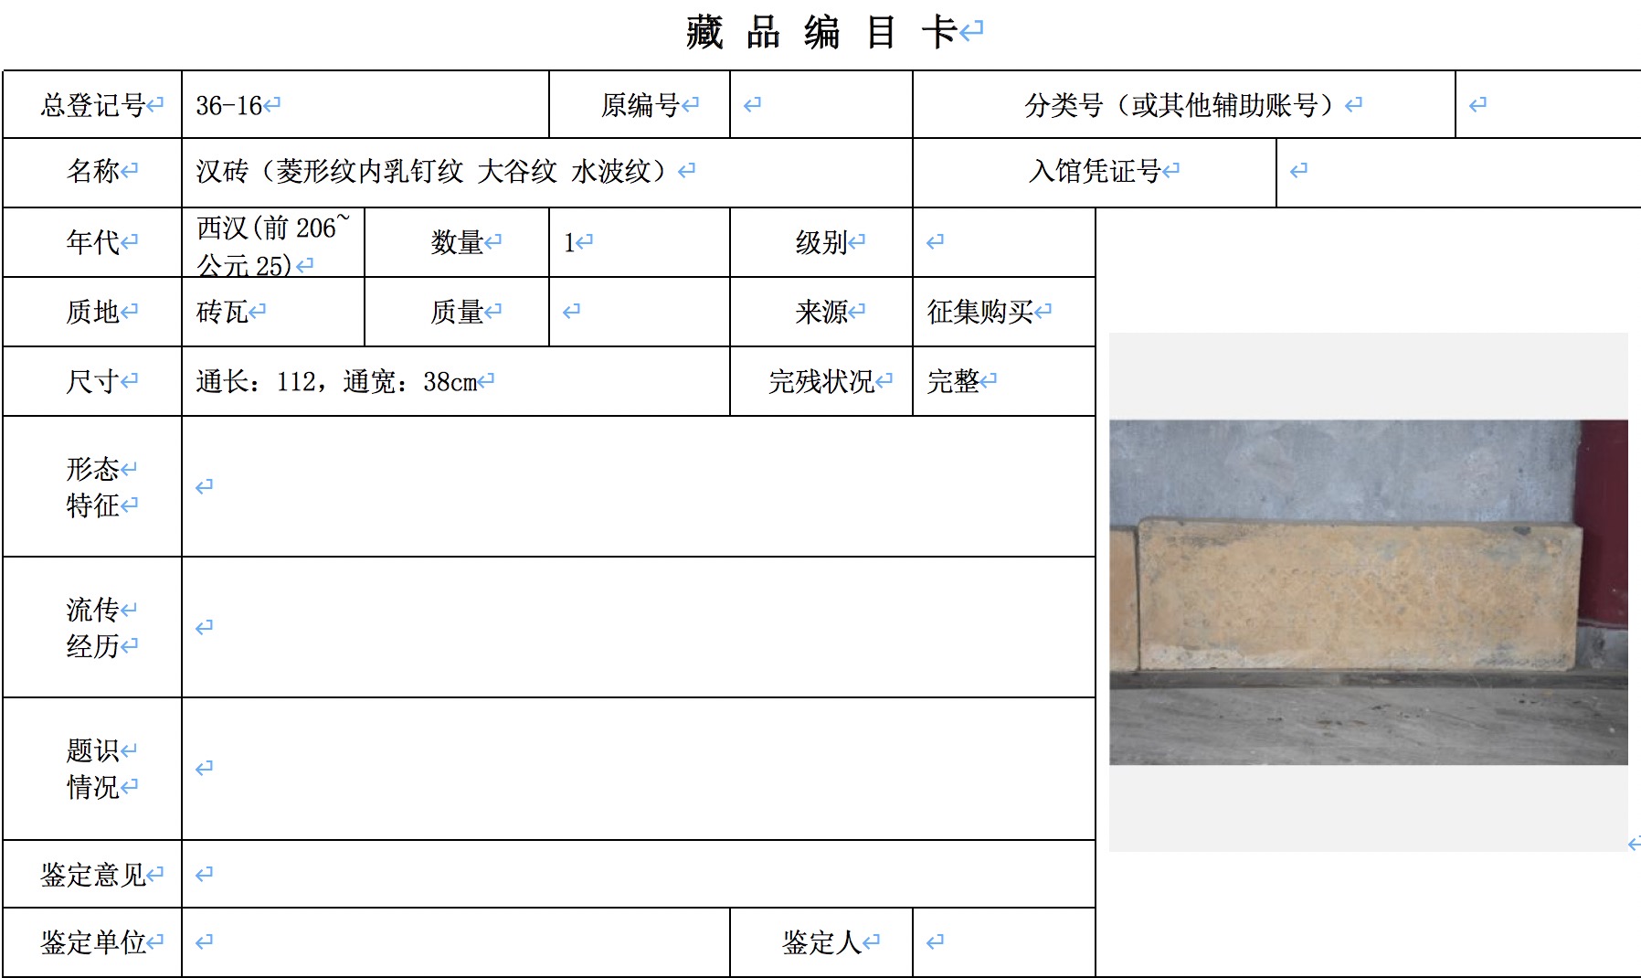Click the empty cell after 分类号
The width and height of the screenshot is (1641, 978).
pos(1548,104)
